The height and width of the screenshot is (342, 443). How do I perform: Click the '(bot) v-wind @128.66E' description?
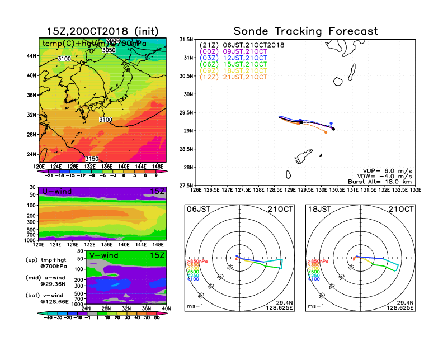click(x=47, y=298)
